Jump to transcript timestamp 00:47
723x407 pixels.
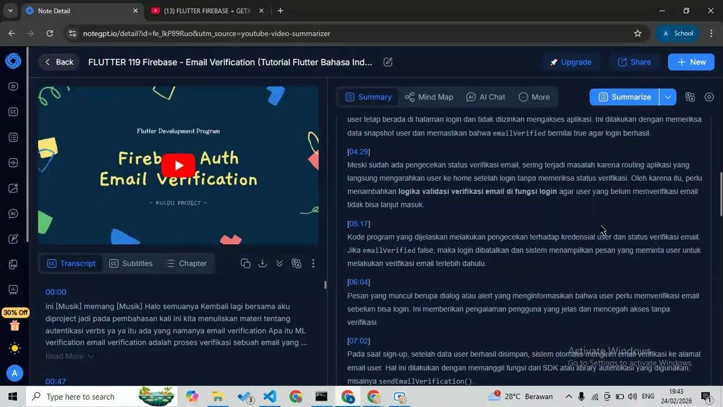click(56, 382)
